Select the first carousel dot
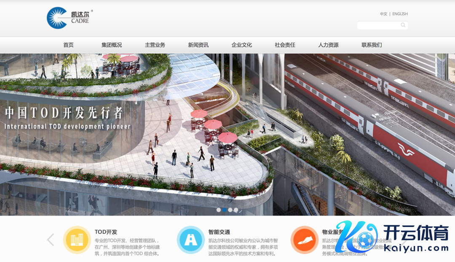 [x=219, y=210]
